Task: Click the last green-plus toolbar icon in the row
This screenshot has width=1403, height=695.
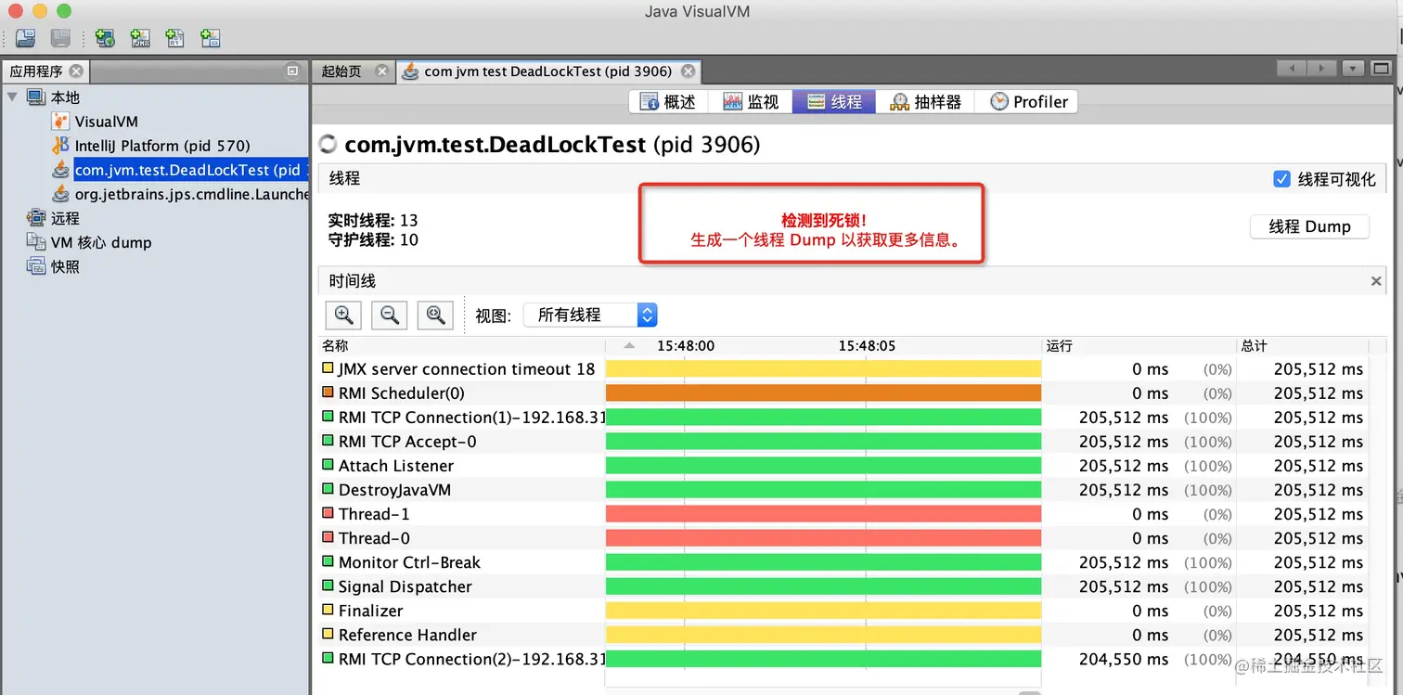Action: coord(211,38)
